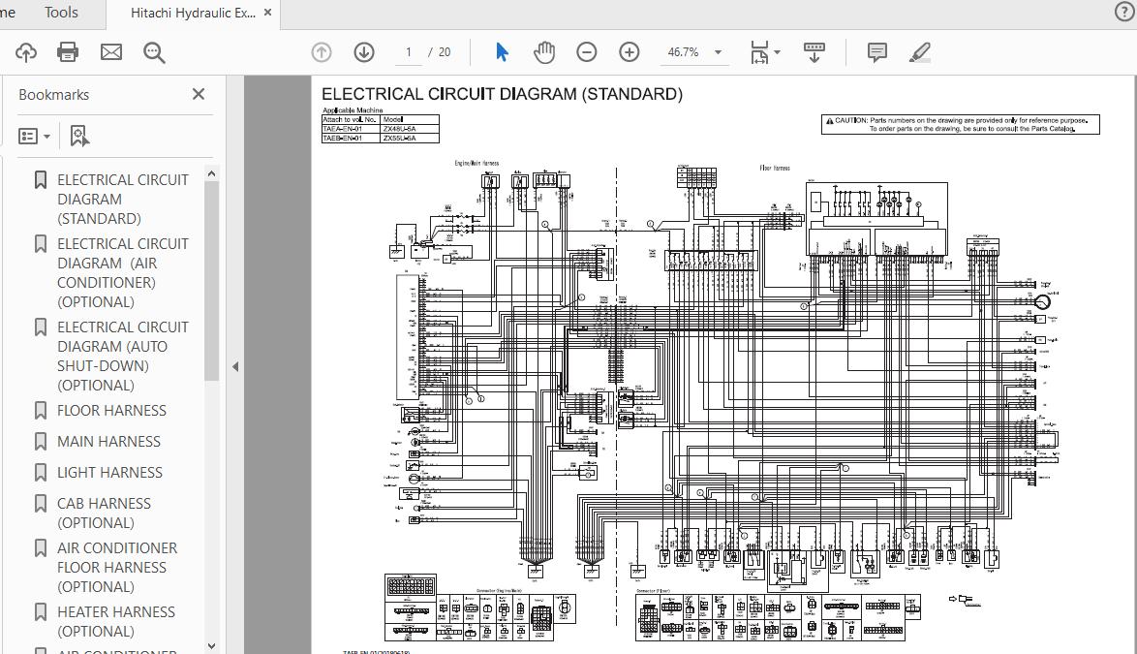This screenshot has height=654, width=1137.
Task: Open the zoom level dropdown
Action: pyautogui.click(x=718, y=52)
